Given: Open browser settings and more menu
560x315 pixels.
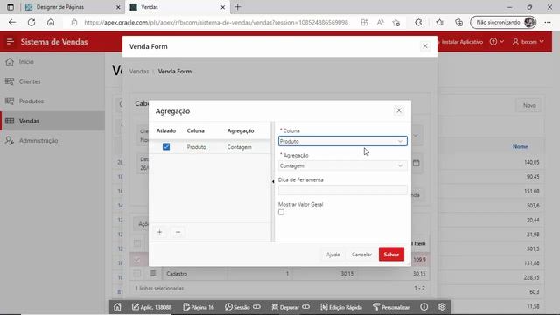Looking at the screenshot, I should 548,22.
